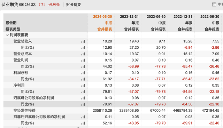Screen dimensions: 223x128
Task: Open chart icon for 营业总收入 row
Action: (83, 41)
